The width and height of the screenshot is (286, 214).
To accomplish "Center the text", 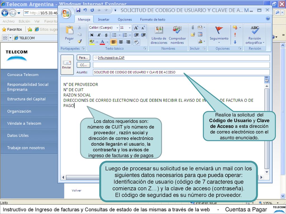I will [x=121, y=42].
